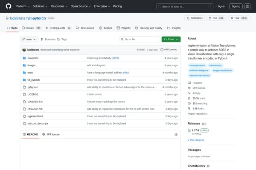Switch to the Issues tab
This screenshot has width=256, height=170.
coord(31,28)
